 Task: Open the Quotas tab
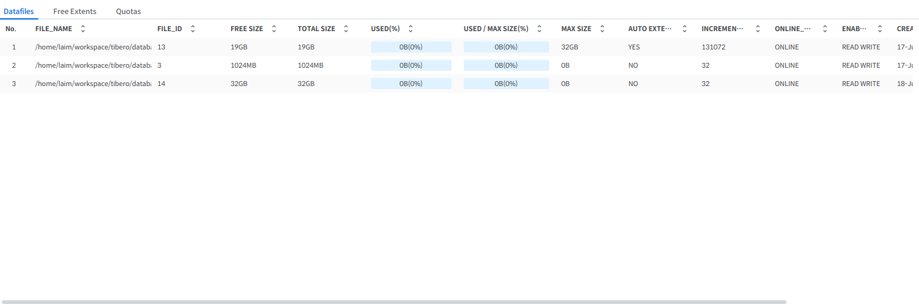(128, 11)
